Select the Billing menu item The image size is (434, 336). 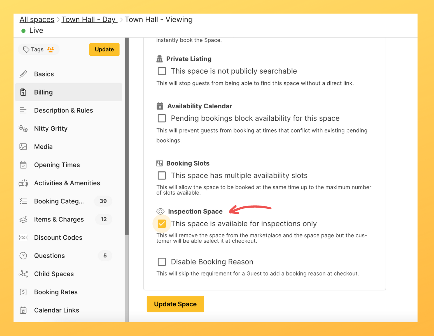[68, 92]
